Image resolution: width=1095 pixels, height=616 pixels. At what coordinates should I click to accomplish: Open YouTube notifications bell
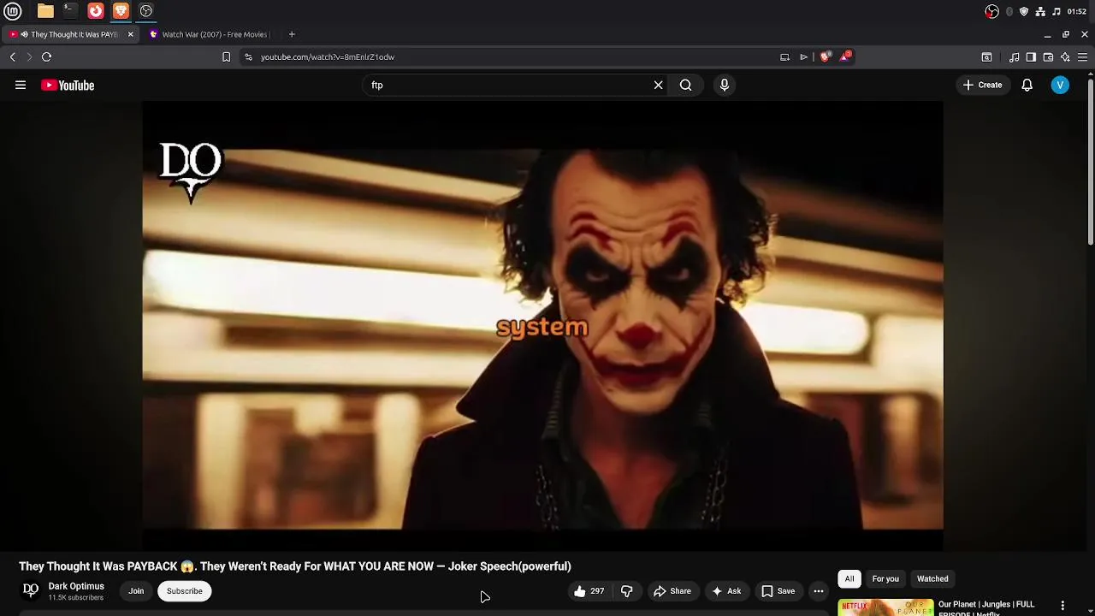(x=1027, y=85)
